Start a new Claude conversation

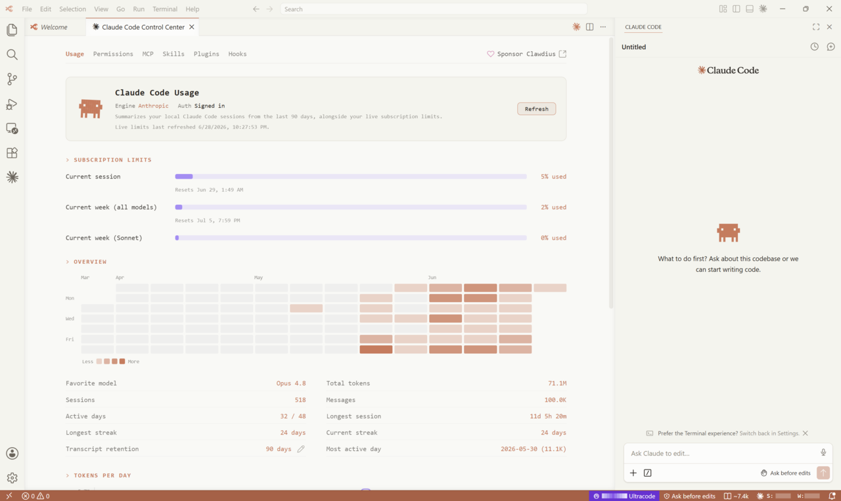coord(830,47)
